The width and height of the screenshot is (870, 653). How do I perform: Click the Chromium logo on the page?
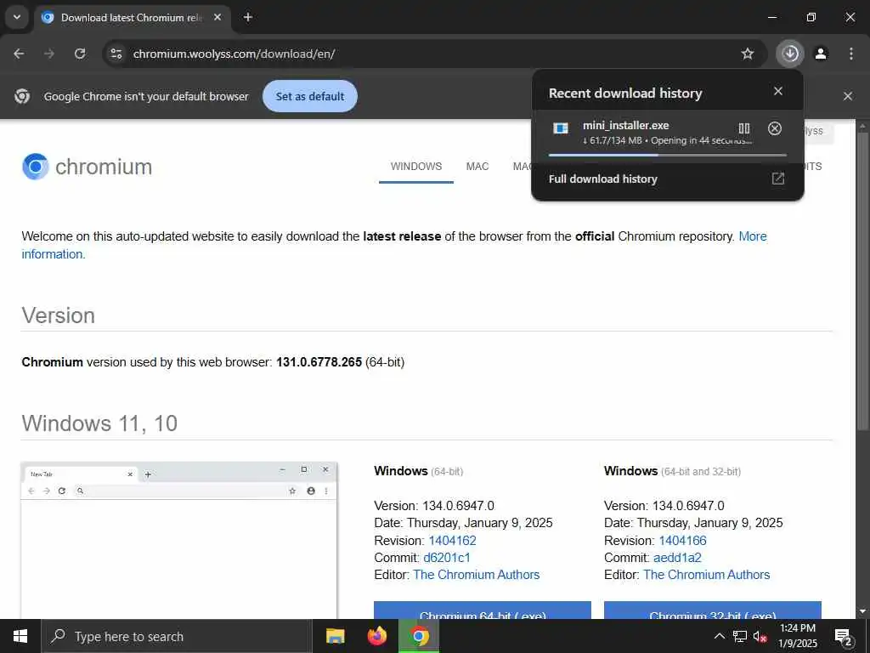(88, 166)
